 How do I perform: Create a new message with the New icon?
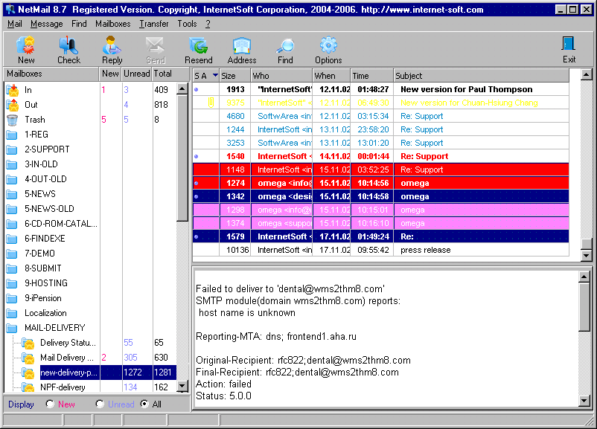(25, 49)
